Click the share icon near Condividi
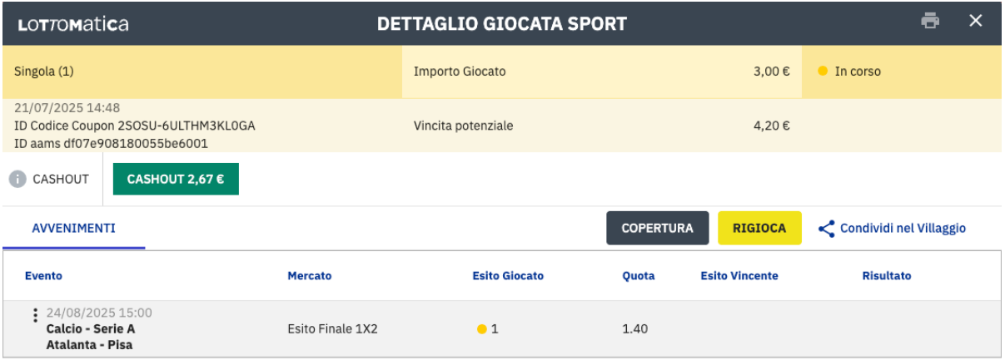Image resolution: width=1005 pixels, height=360 pixels. tap(827, 229)
